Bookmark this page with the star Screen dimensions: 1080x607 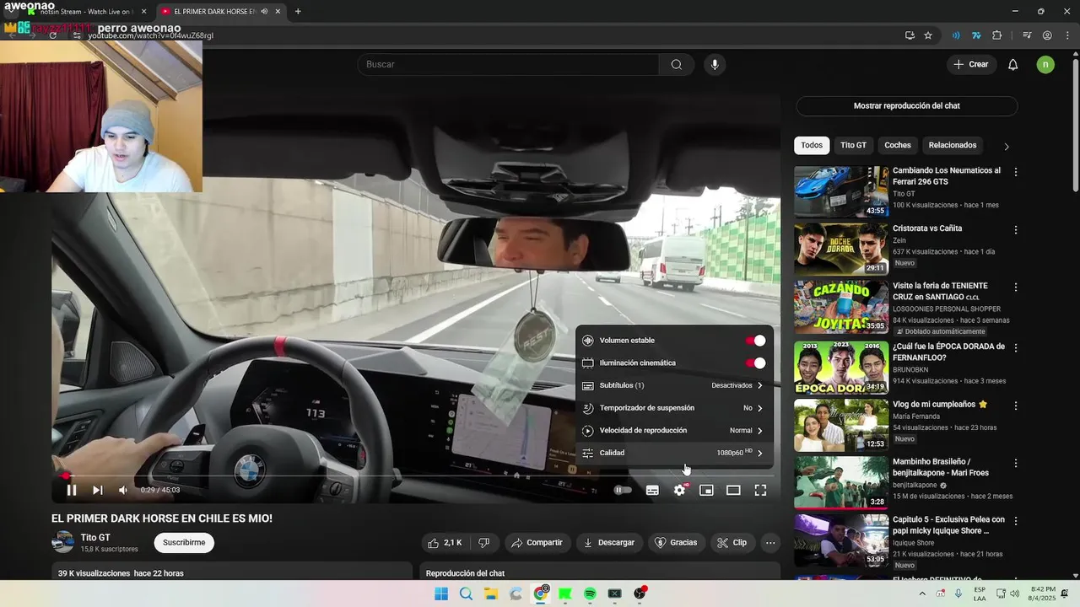tap(928, 35)
